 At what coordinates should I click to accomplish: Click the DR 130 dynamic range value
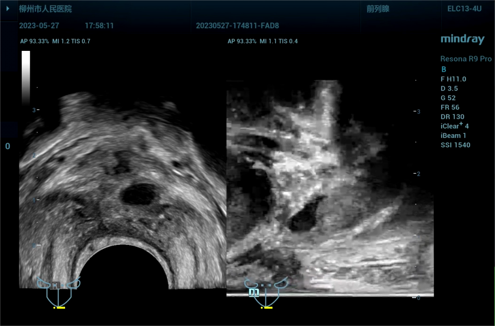(x=452, y=117)
